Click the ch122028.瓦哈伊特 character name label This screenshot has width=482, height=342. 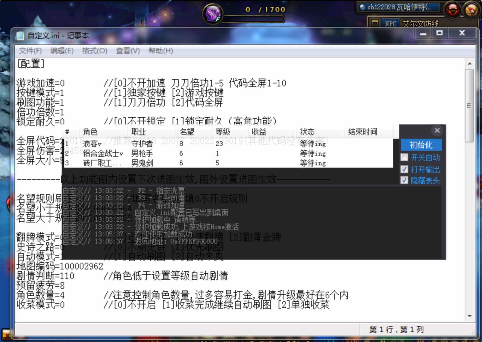pos(399,7)
